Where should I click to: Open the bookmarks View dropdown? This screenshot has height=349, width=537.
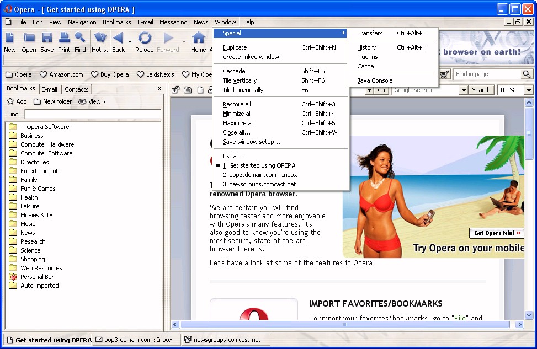92,101
